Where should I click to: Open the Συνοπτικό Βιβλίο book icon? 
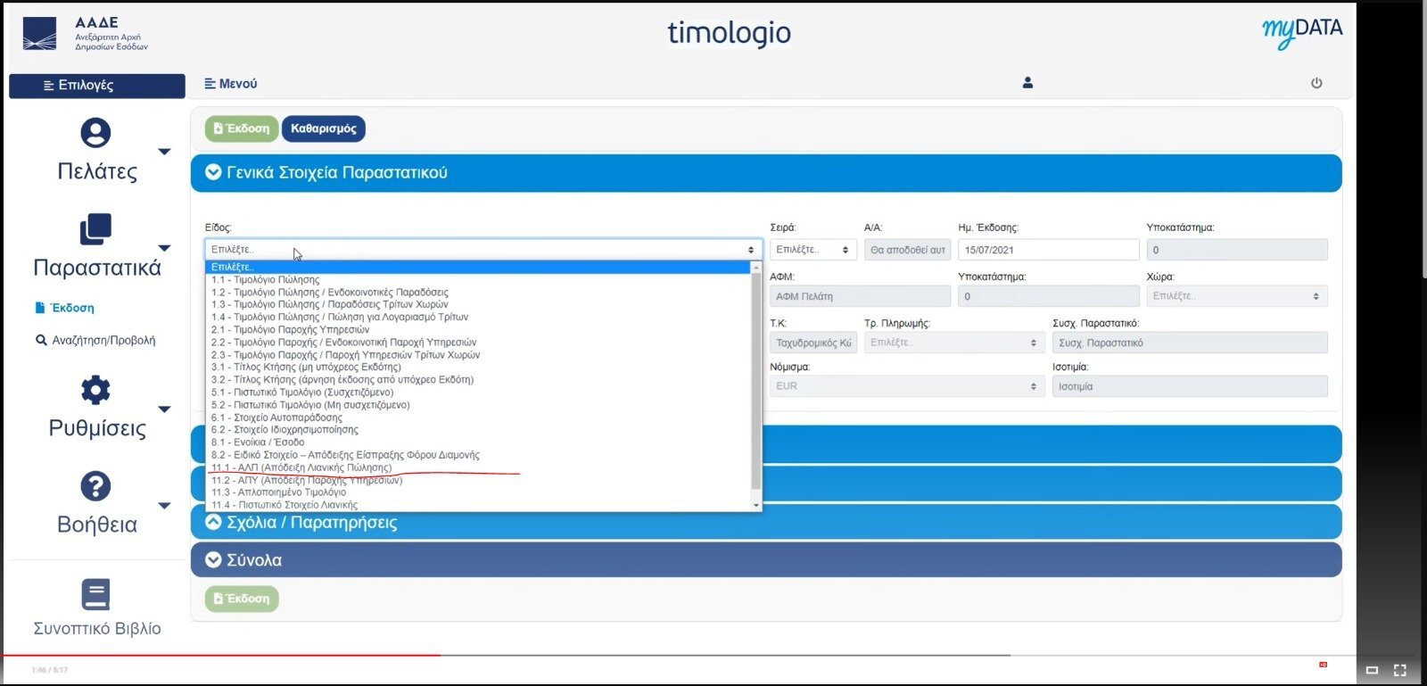click(x=95, y=594)
